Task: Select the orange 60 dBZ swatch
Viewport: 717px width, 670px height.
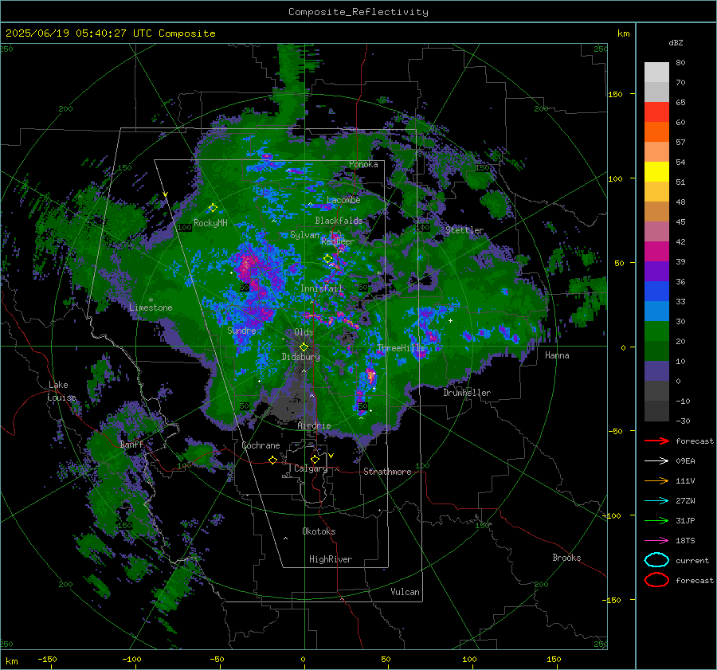Action: (656, 131)
